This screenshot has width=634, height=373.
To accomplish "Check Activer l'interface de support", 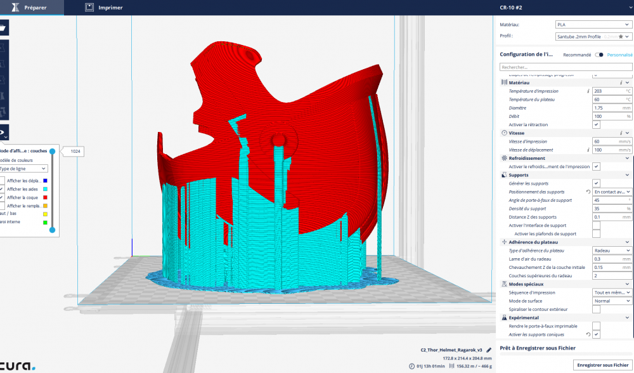I will click(597, 226).
